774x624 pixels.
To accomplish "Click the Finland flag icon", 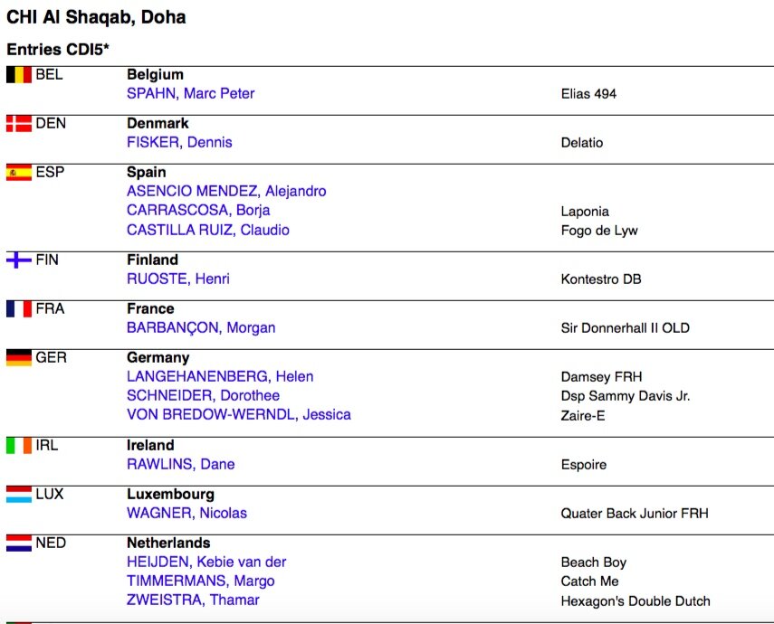I will coord(19,260).
